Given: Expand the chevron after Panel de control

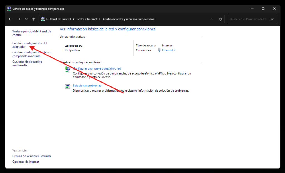Looking at the screenshot, I should 74,19.
